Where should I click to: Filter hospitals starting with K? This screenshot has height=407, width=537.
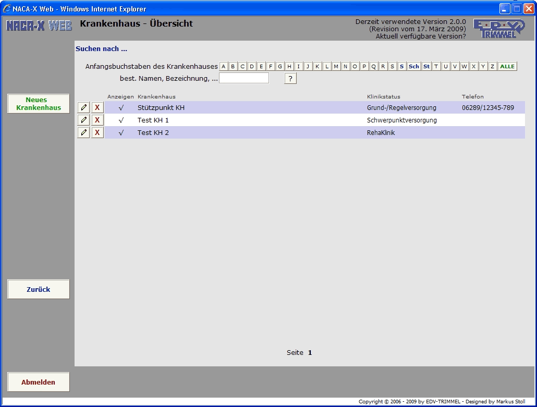click(318, 66)
